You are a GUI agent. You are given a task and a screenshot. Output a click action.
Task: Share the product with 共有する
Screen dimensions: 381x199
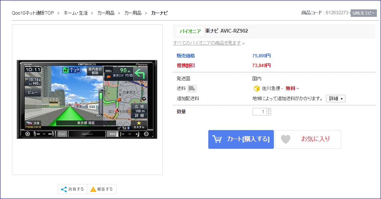[x=72, y=189]
